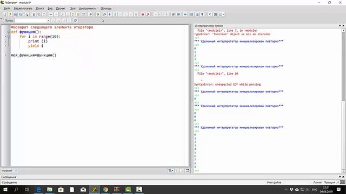This screenshot has height=194, width=346.
Task: Click the Debug icon next to Run
Action: [104, 15]
